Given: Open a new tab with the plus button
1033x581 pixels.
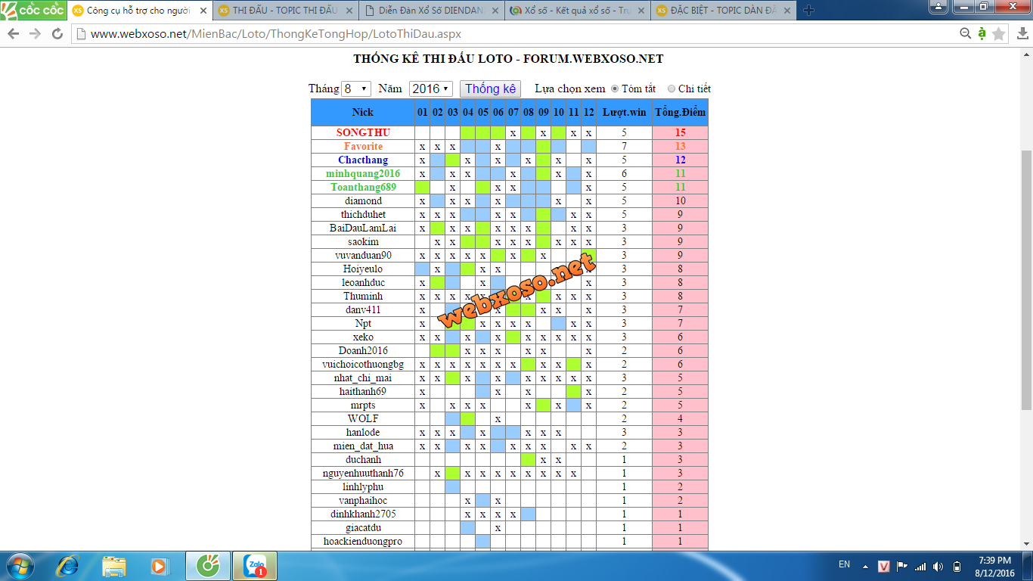Looking at the screenshot, I should [809, 11].
